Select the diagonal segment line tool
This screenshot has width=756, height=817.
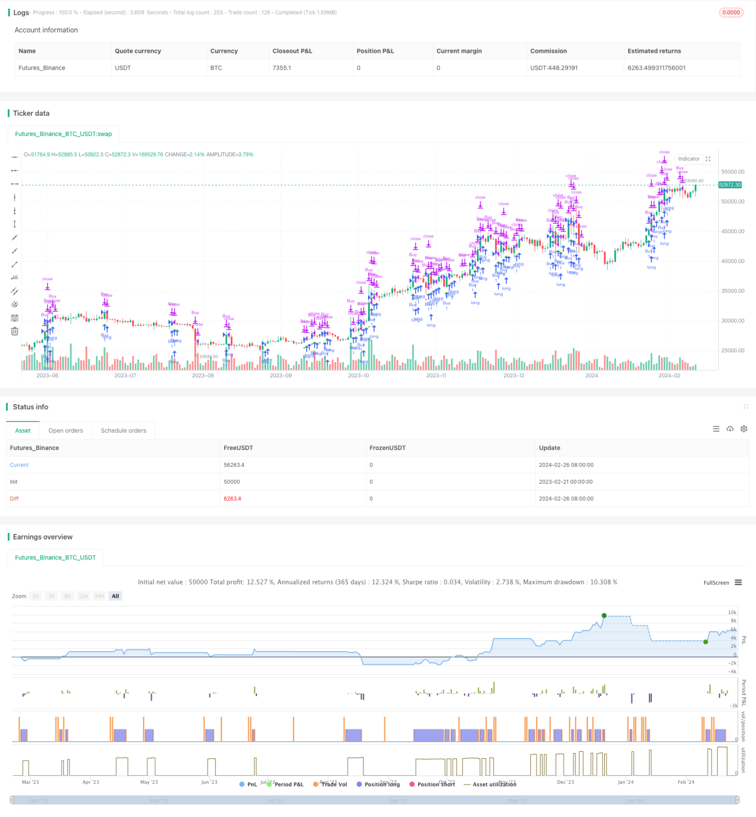click(15, 264)
